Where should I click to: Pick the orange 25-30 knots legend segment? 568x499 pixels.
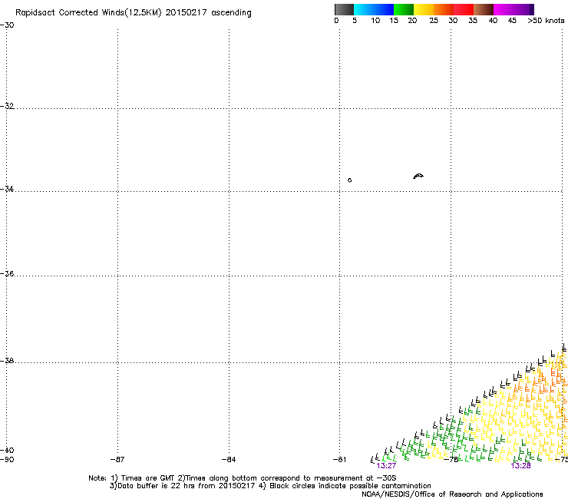(444, 9)
